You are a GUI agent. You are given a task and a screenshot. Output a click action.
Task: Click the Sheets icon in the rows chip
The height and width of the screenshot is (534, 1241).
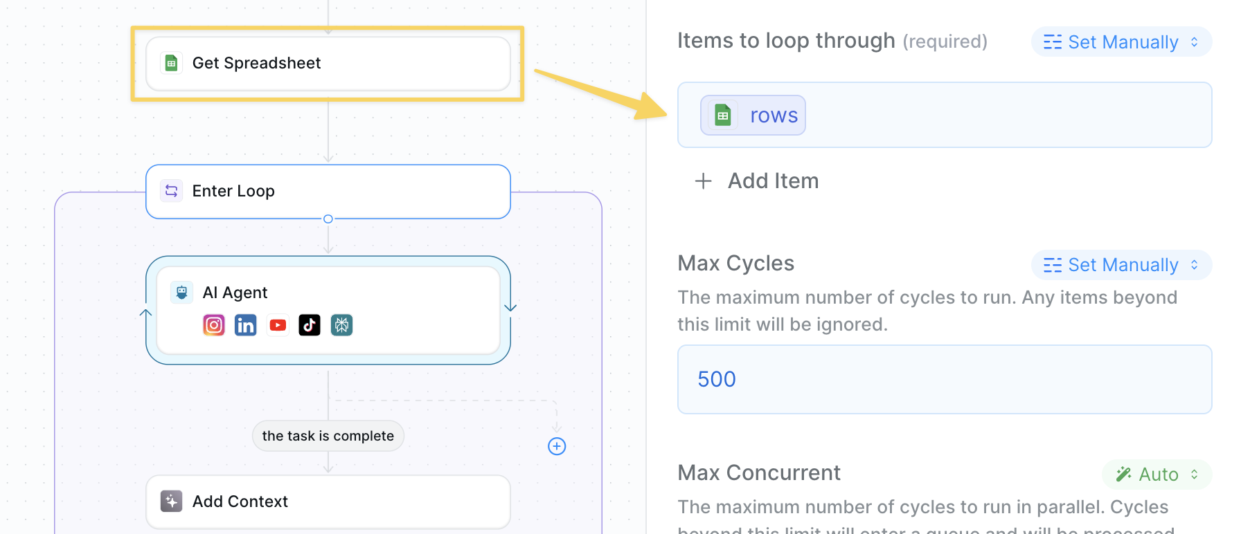723,115
